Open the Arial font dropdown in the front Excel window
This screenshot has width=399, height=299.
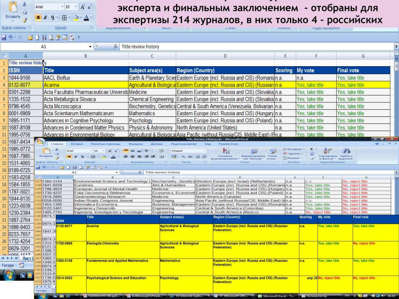pos(91,151)
